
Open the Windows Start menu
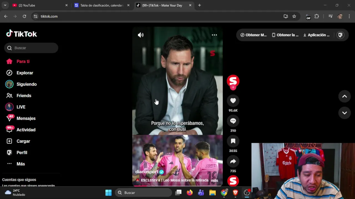[108, 193]
